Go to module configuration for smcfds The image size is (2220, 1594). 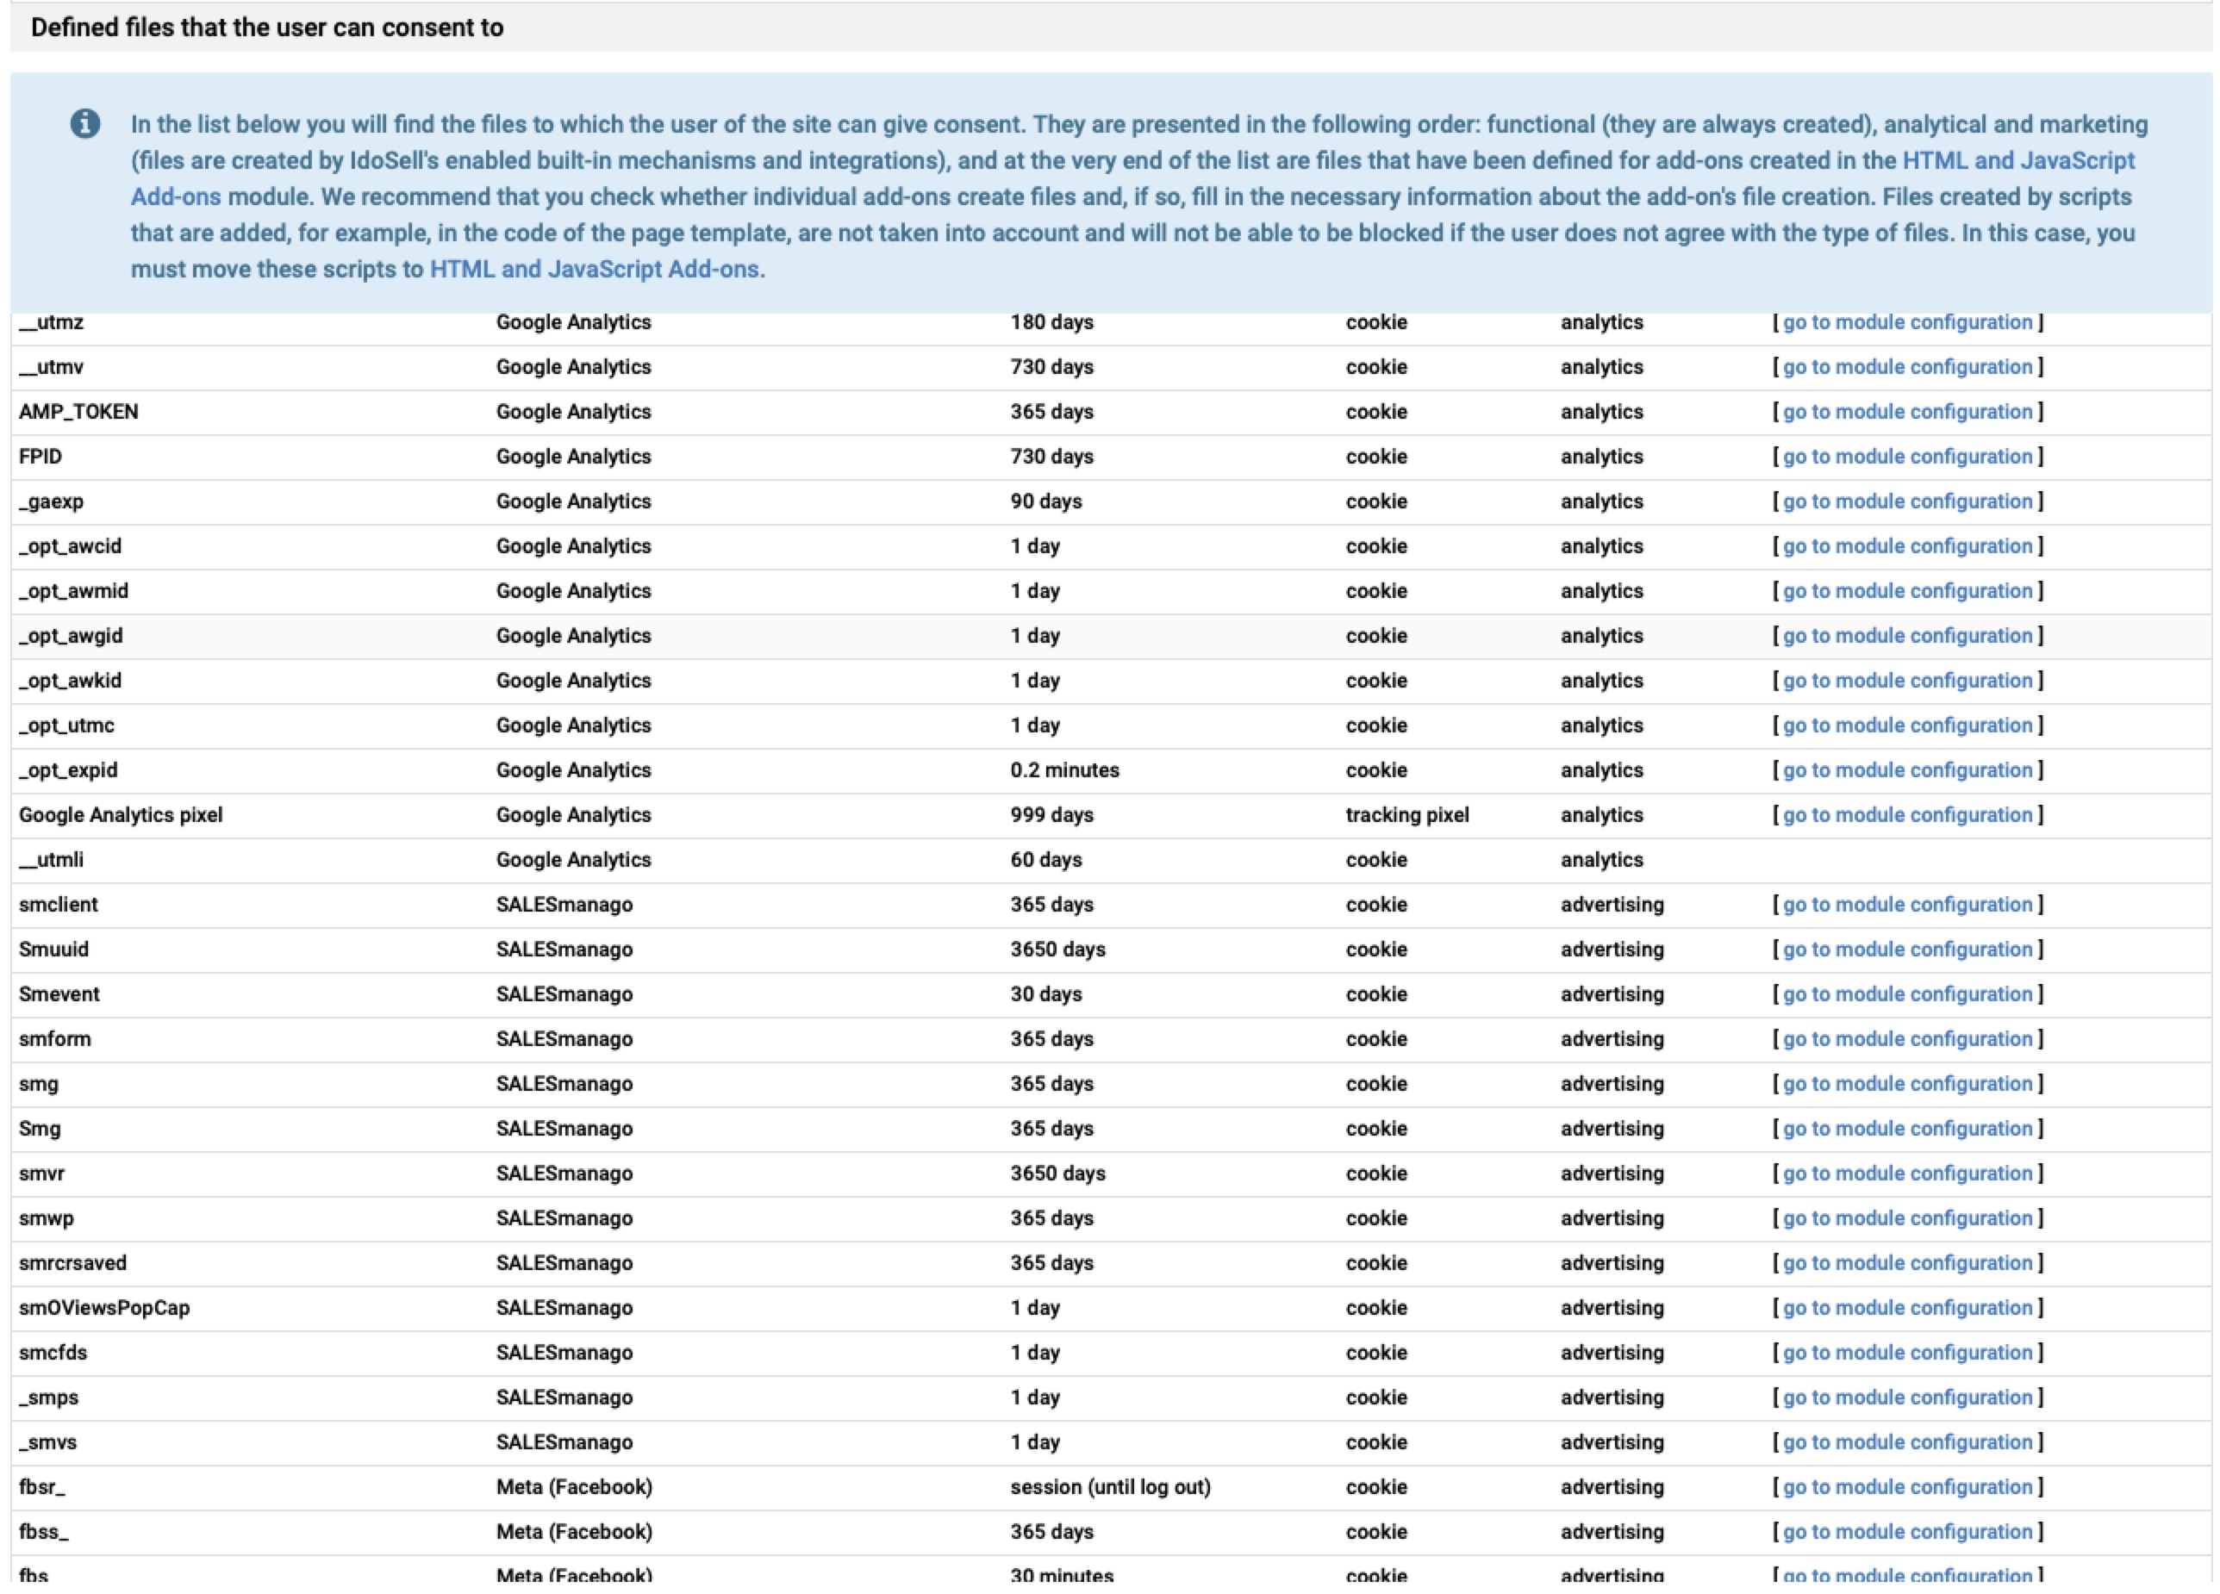pyautogui.click(x=1907, y=1354)
